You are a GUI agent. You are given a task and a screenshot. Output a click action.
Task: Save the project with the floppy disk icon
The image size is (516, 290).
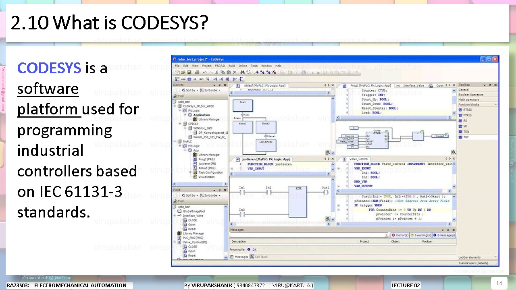pos(189,72)
